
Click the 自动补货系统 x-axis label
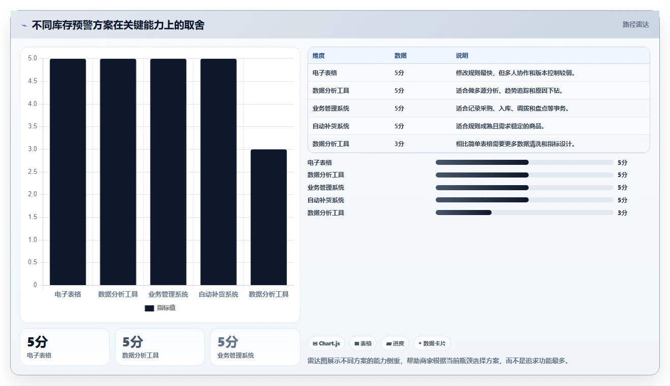point(218,294)
